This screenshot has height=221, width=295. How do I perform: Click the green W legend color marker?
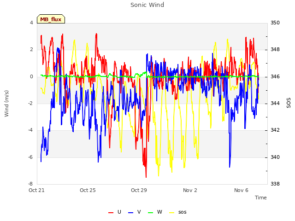tap(151, 213)
